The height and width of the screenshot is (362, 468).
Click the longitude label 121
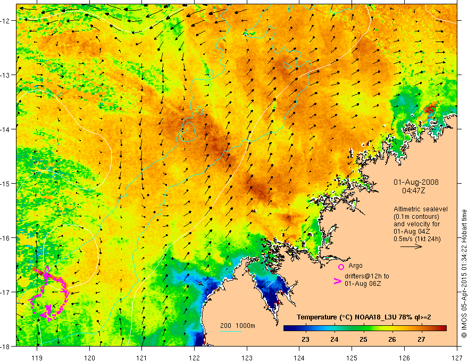[x=142, y=358]
